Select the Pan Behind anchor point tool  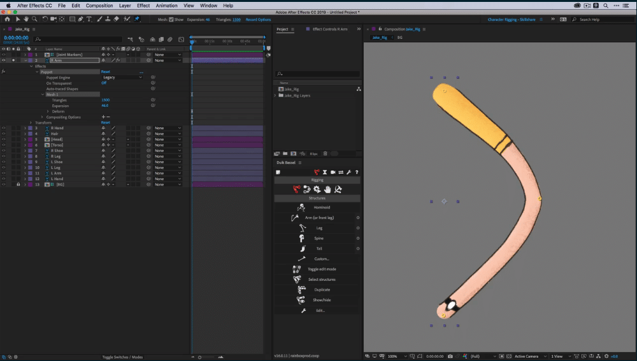click(62, 19)
